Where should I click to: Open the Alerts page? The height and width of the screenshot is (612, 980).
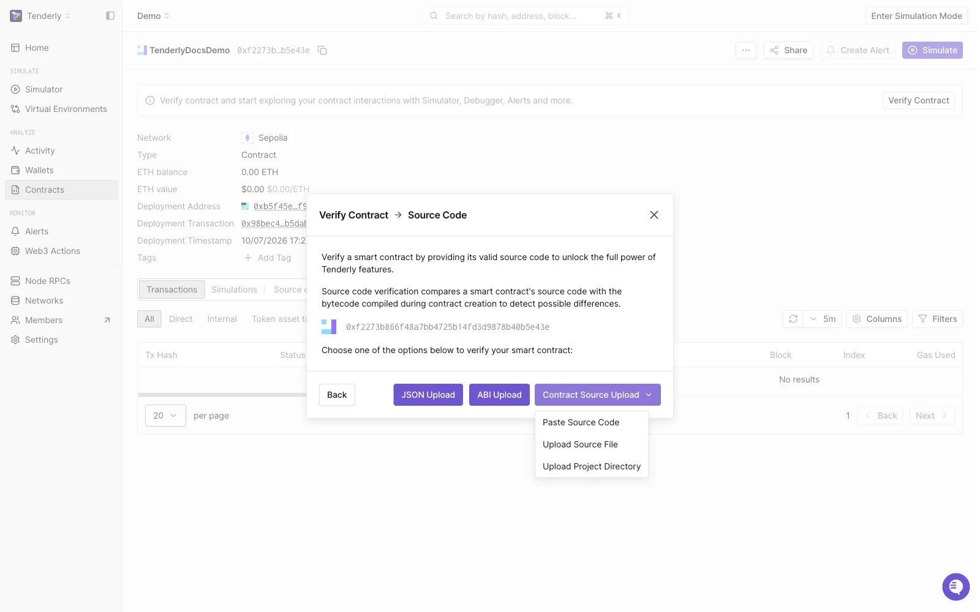(x=61, y=231)
